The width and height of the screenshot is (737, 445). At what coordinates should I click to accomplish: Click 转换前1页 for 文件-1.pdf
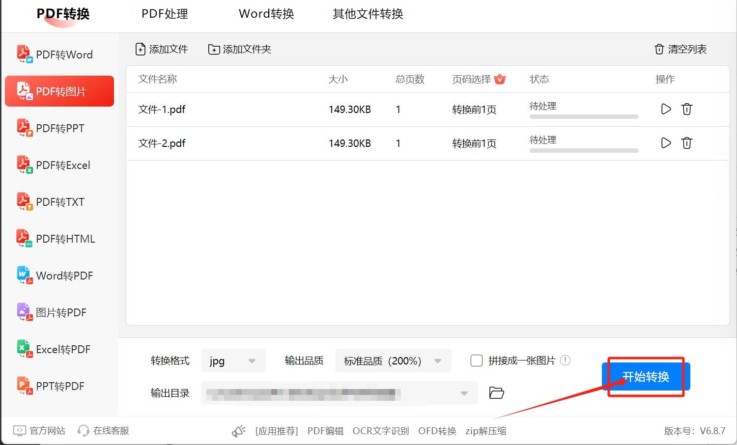[x=474, y=110]
